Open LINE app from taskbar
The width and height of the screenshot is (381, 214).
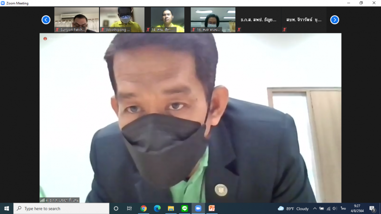coord(184,208)
